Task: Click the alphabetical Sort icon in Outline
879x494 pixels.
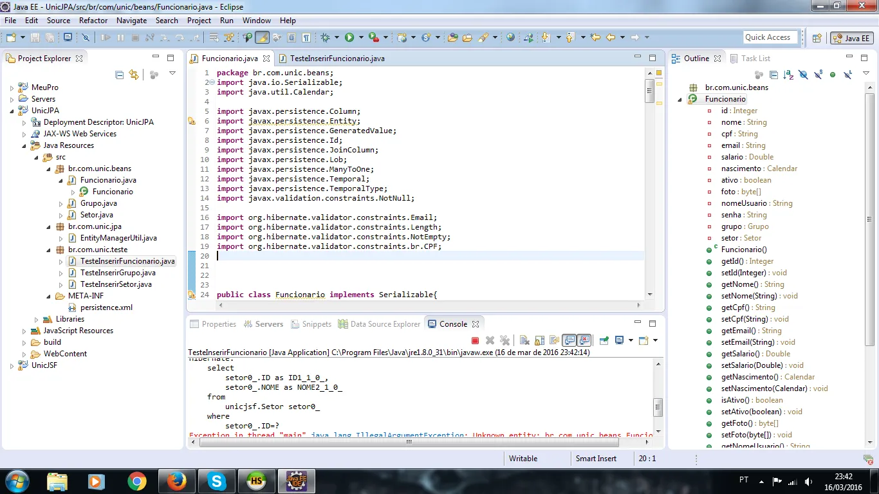Action: pyautogui.click(x=788, y=75)
